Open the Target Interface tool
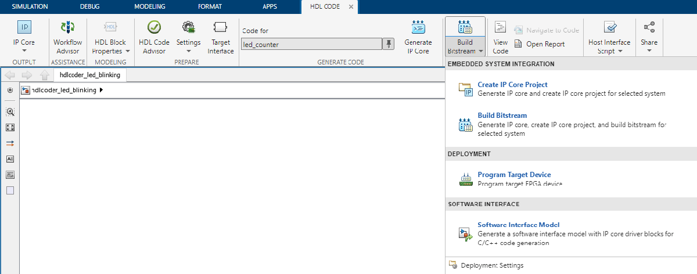 221,37
